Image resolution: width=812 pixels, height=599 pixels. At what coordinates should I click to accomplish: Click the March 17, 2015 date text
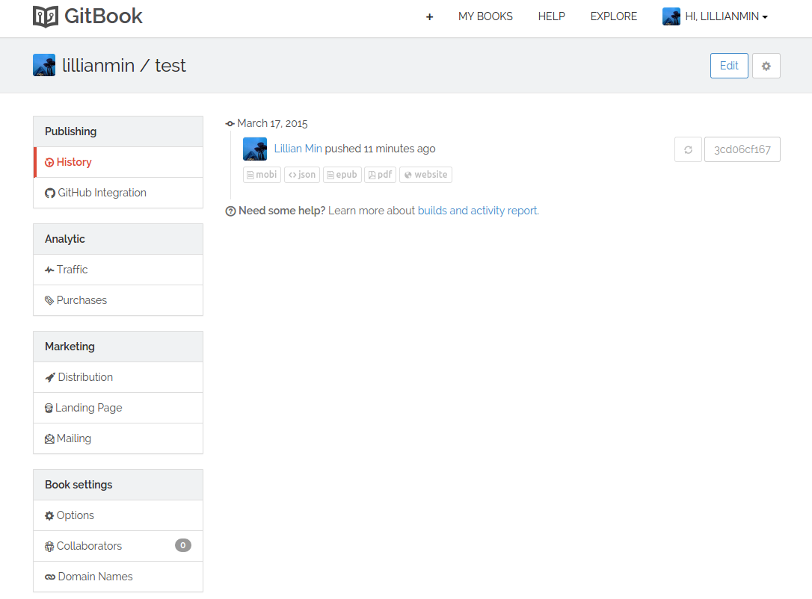(x=272, y=124)
